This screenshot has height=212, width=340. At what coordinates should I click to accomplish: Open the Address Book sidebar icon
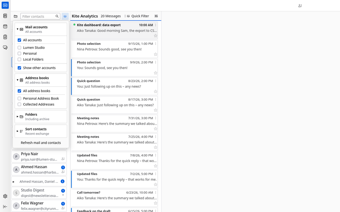click(5, 16)
